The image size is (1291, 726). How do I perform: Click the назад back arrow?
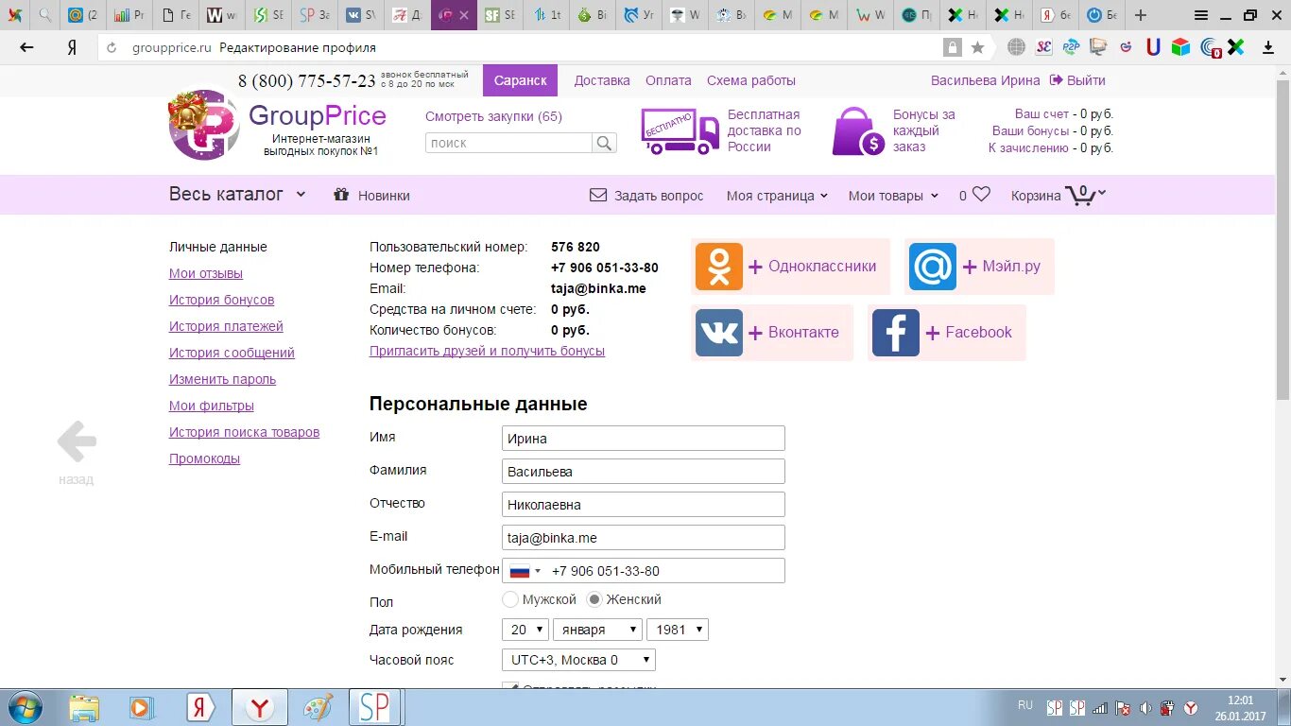coord(76,440)
